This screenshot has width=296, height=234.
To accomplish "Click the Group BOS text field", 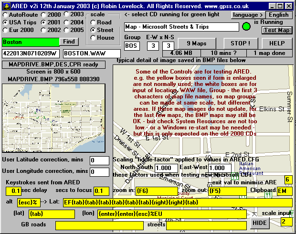I will 132,46.
